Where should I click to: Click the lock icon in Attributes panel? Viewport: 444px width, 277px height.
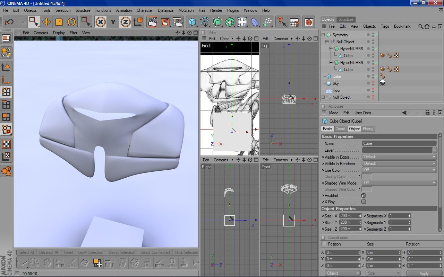click(x=427, y=113)
